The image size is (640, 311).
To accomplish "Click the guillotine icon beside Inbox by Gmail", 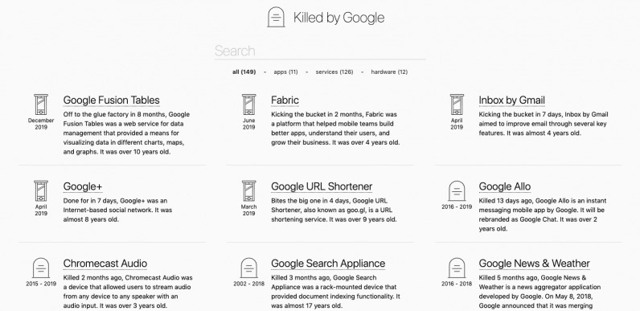I will (x=457, y=105).
